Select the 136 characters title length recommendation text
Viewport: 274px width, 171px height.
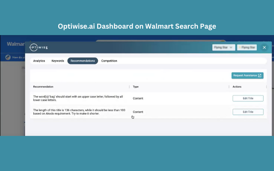79,112
